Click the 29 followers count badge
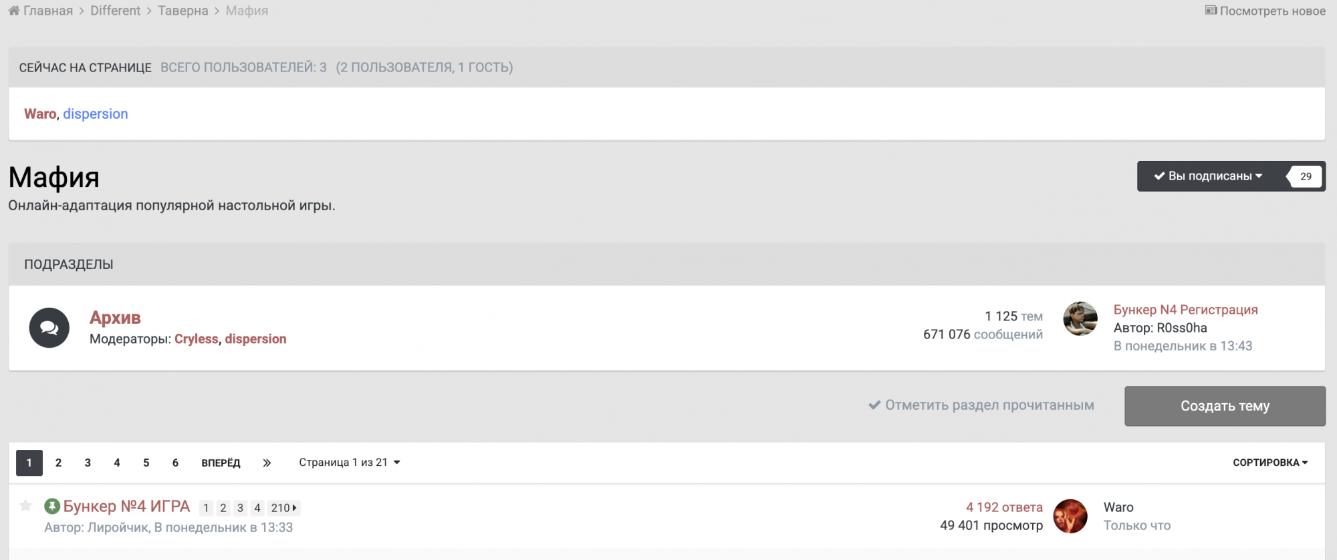This screenshot has width=1337, height=560. 1305,176
